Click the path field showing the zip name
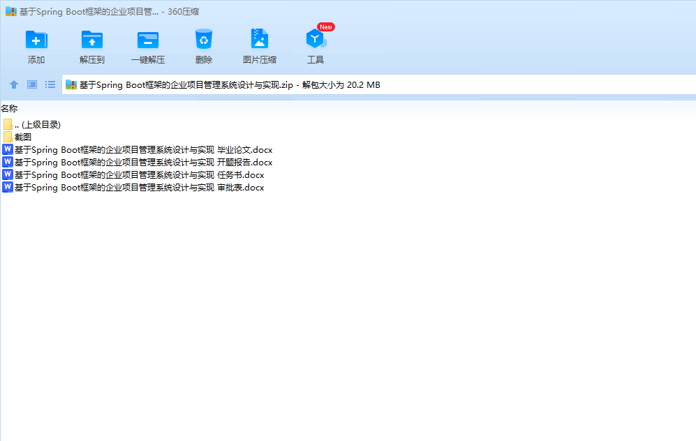 pos(378,84)
